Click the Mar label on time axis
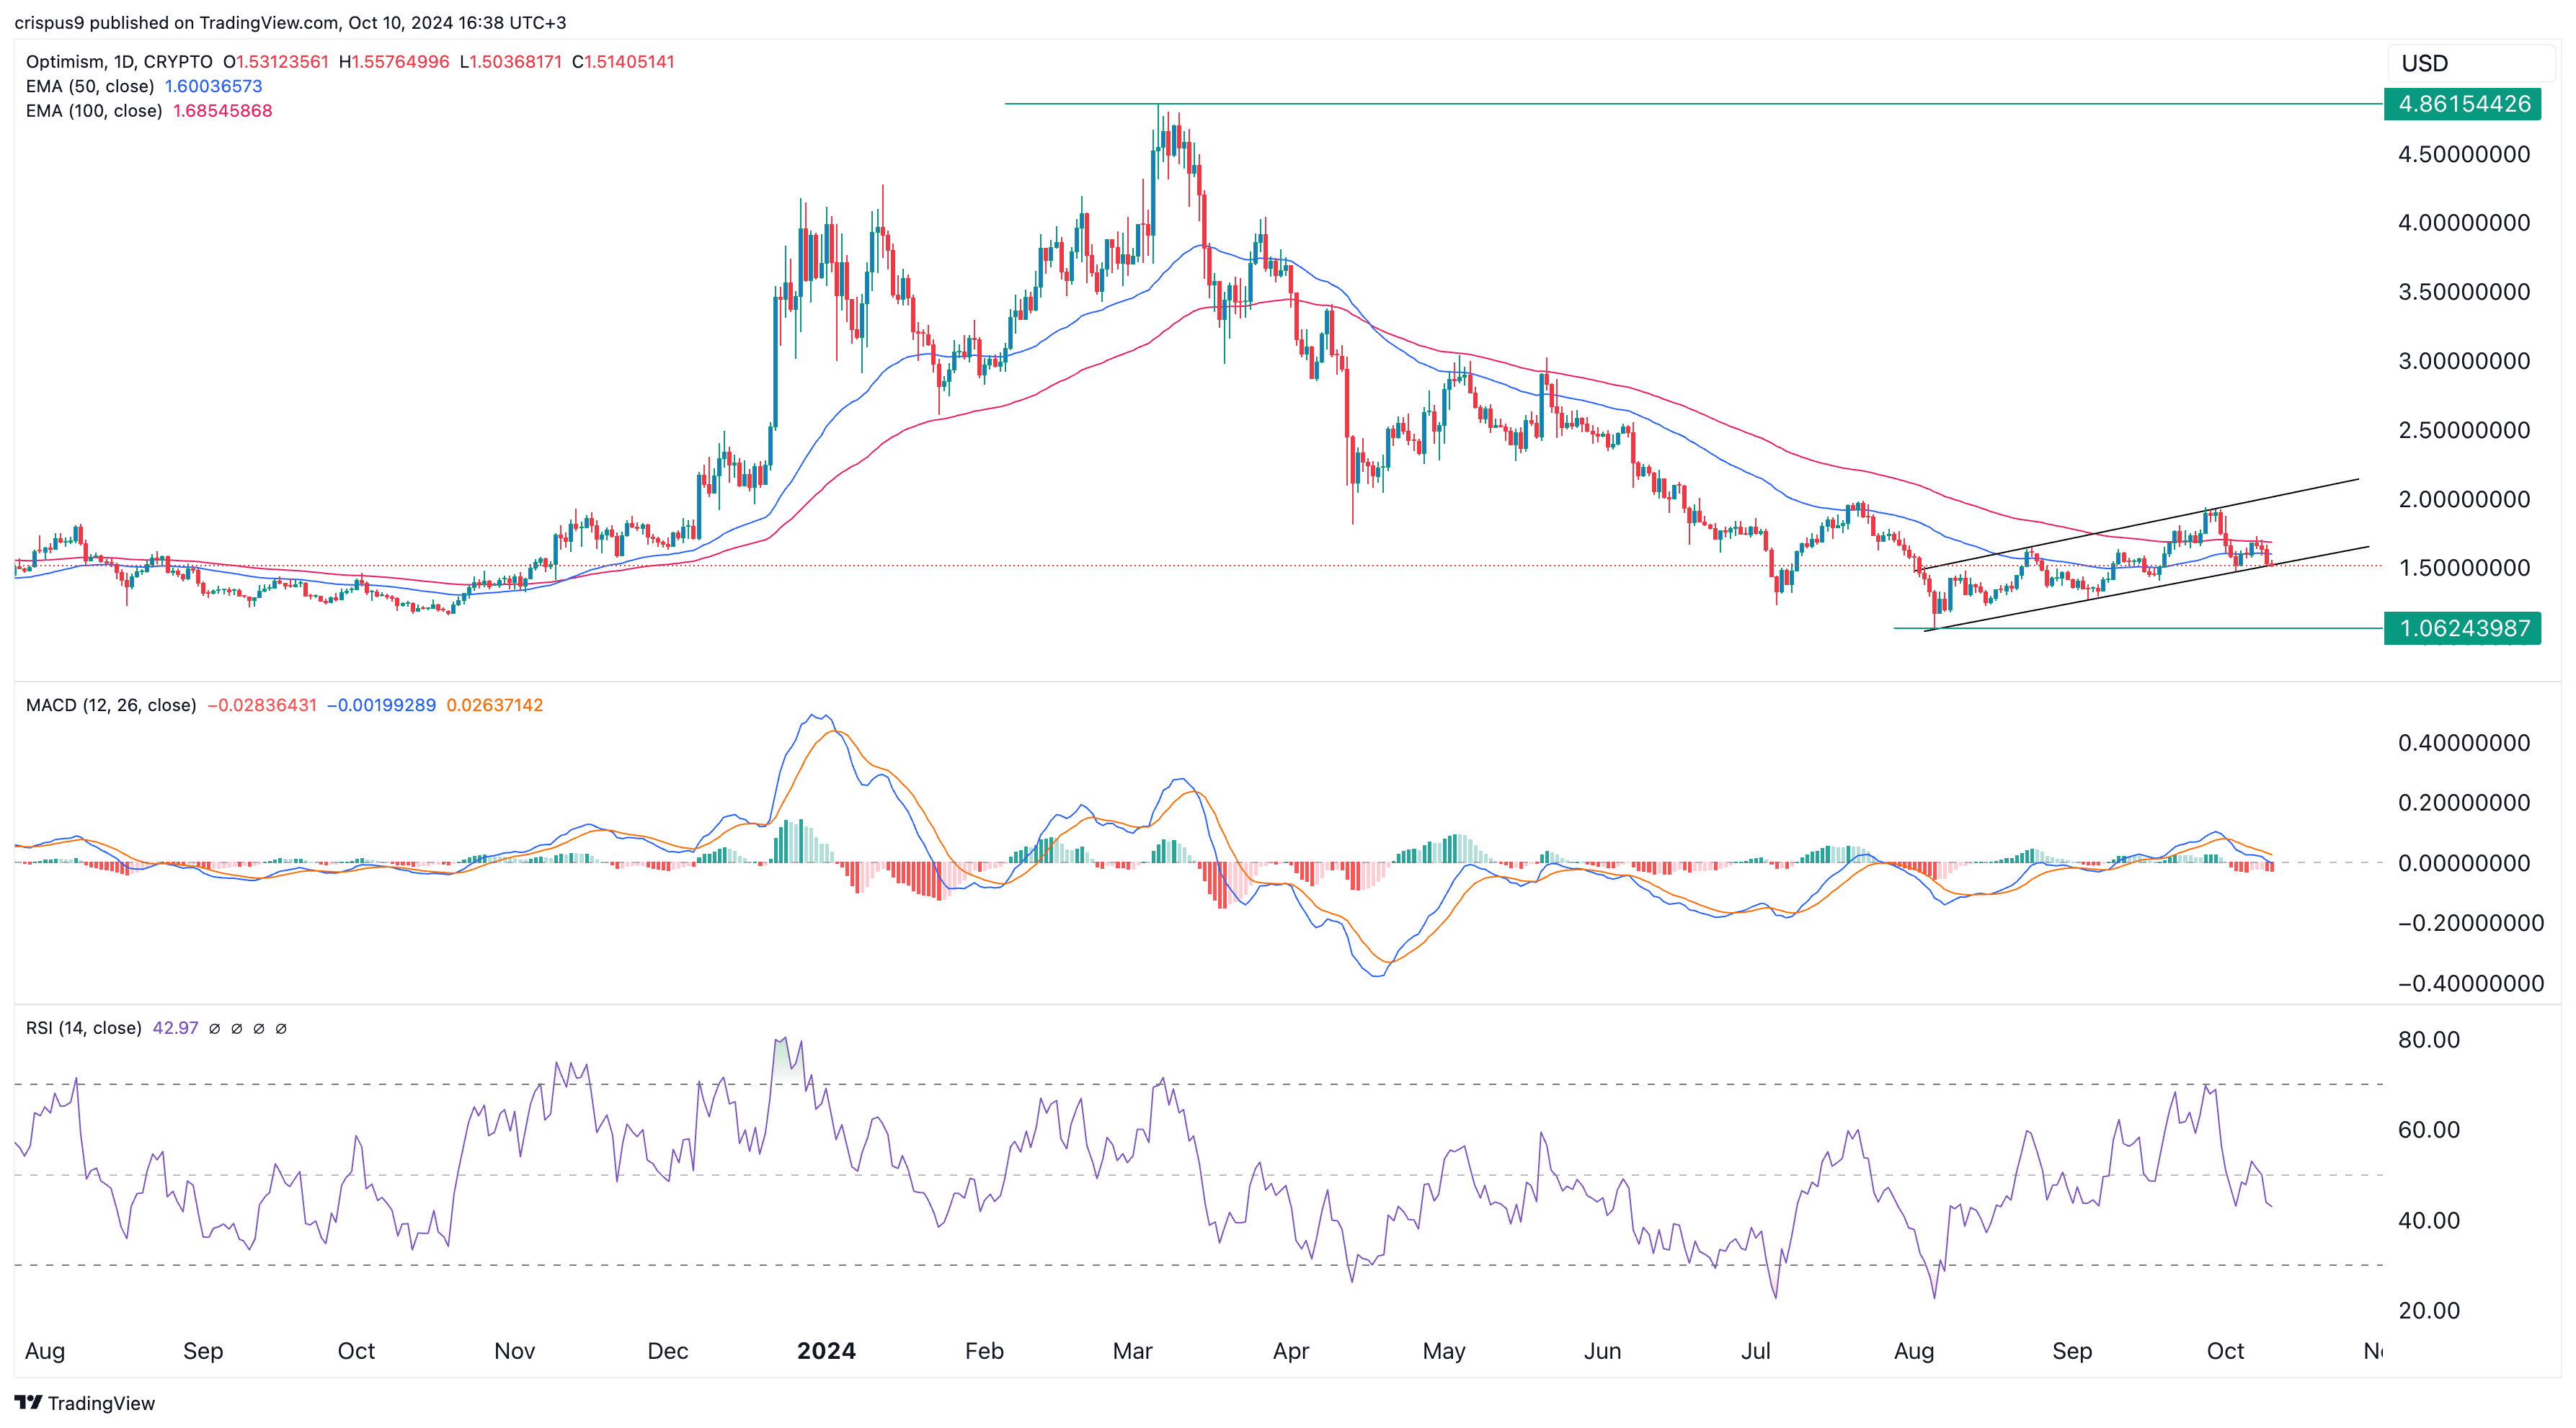 point(1132,1351)
